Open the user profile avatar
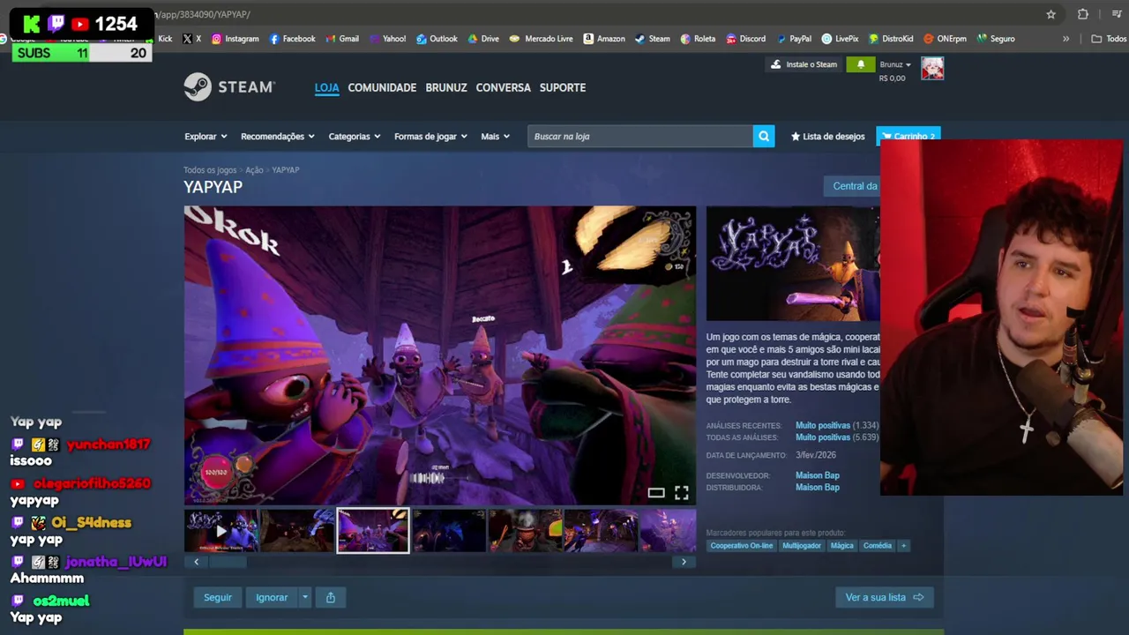Screen dimensions: 1129x635 [932, 68]
